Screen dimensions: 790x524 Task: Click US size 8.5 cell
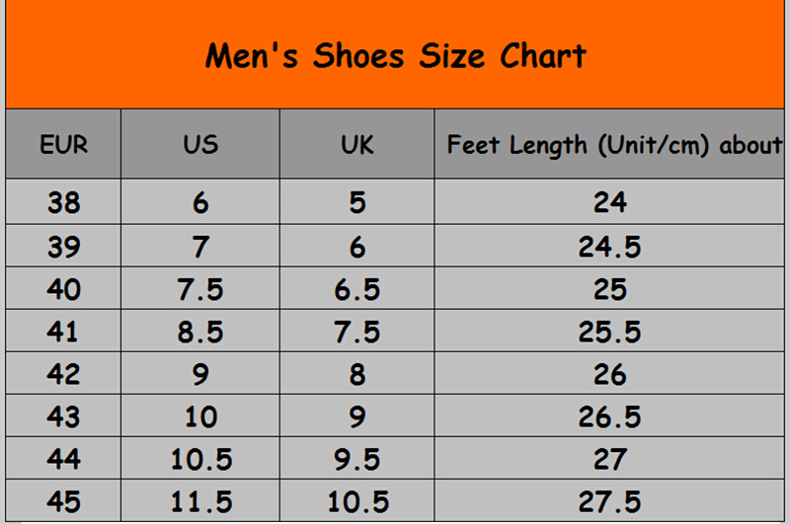(200, 332)
